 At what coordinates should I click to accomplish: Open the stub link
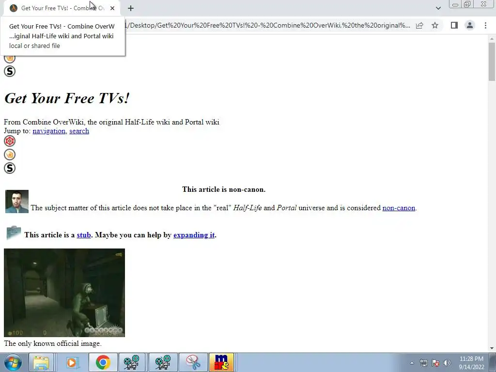[84, 235]
